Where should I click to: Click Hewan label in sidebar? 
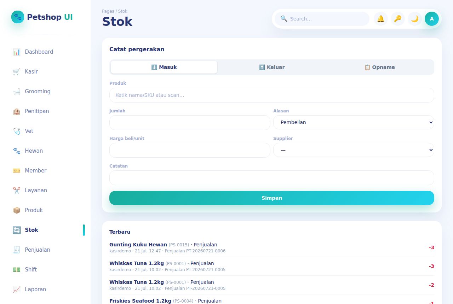[34, 151]
